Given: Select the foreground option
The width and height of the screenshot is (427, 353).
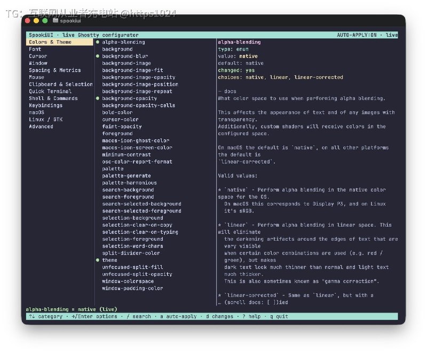Looking at the screenshot, I should [x=117, y=134].
